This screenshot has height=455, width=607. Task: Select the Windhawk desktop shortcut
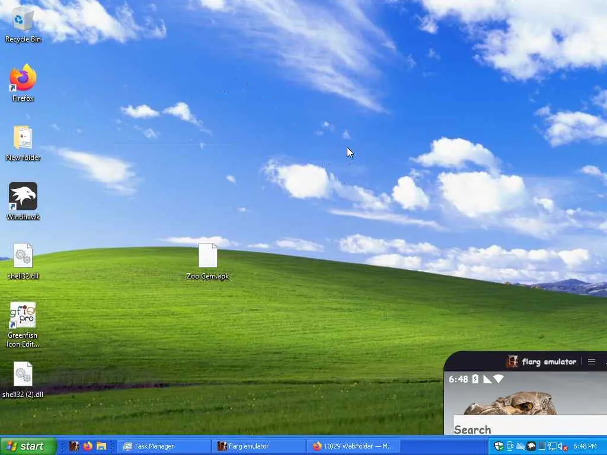click(x=23, y=201)
